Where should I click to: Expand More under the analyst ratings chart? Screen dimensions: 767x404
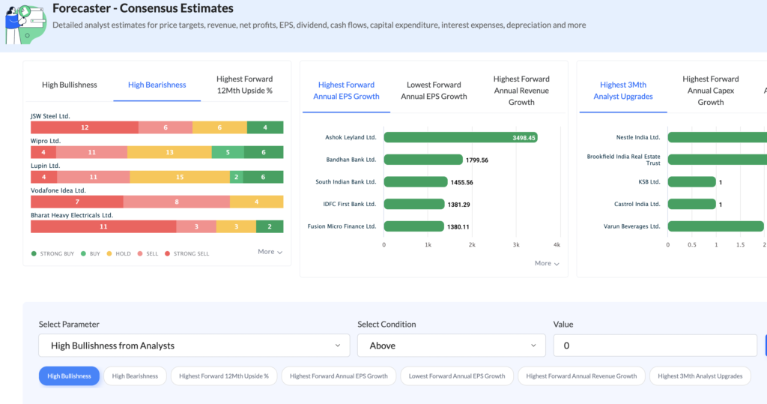pos(270,252)
